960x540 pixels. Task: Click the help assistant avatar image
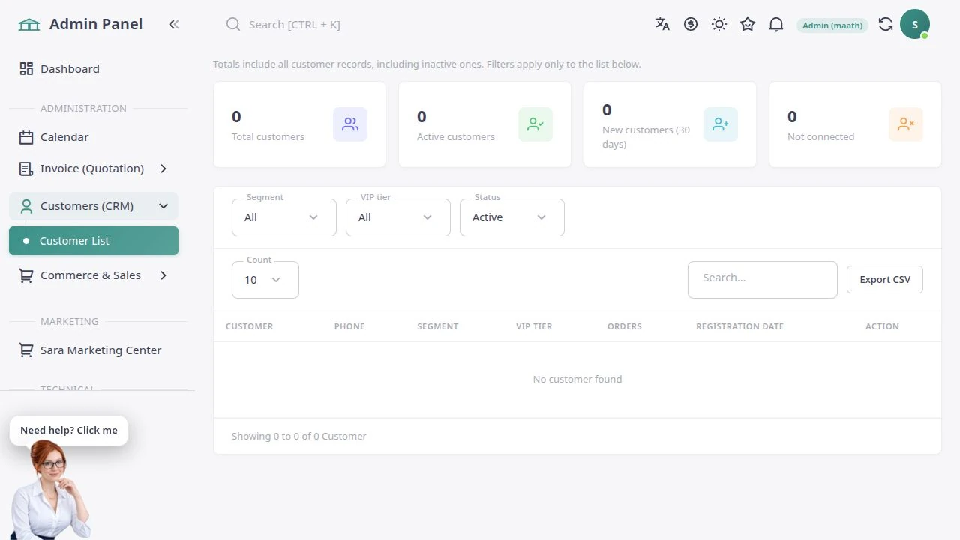[51, 489]
